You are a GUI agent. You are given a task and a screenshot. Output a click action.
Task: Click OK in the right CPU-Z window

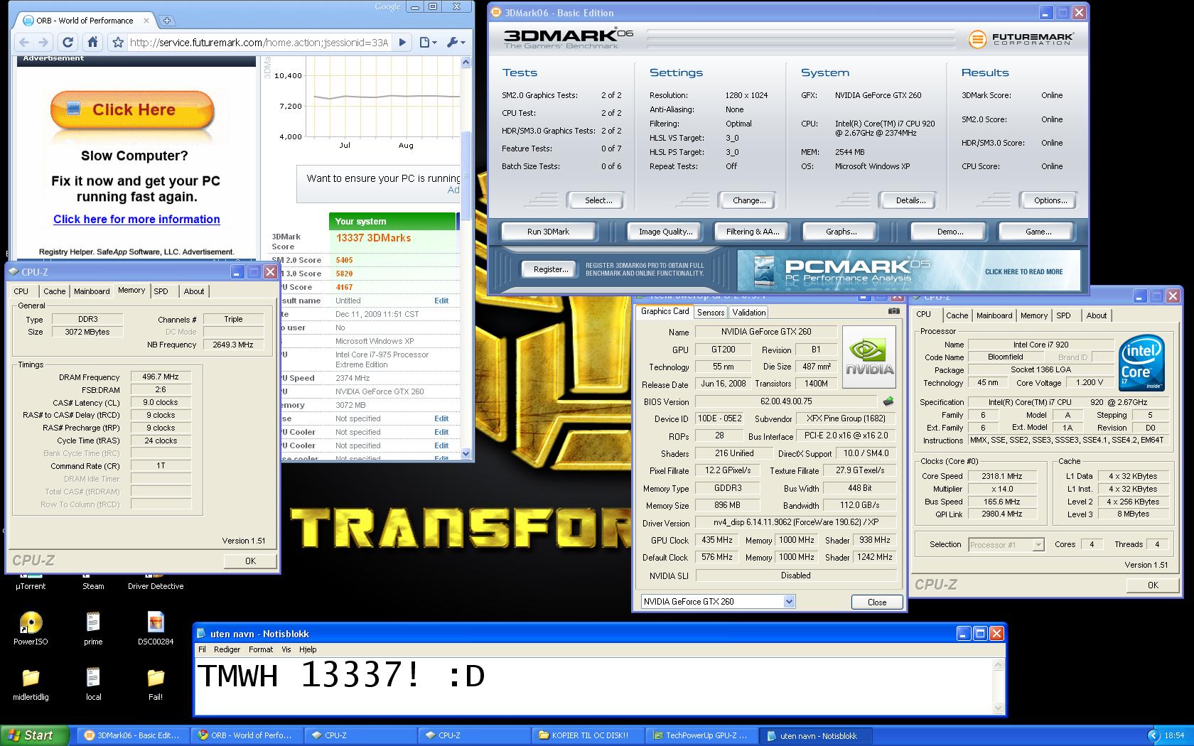click(1153, 585)
